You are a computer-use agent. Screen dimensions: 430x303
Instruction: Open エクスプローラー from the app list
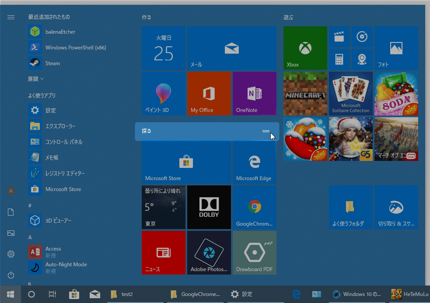[52, 126]
